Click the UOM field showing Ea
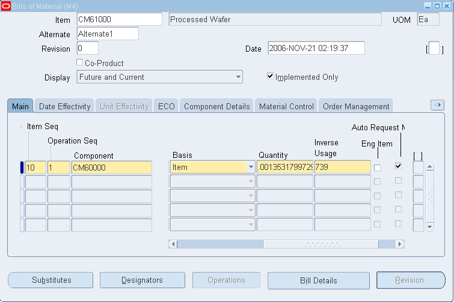The height and width of the screenshot is (302, 454). click(x=428, y=19)
